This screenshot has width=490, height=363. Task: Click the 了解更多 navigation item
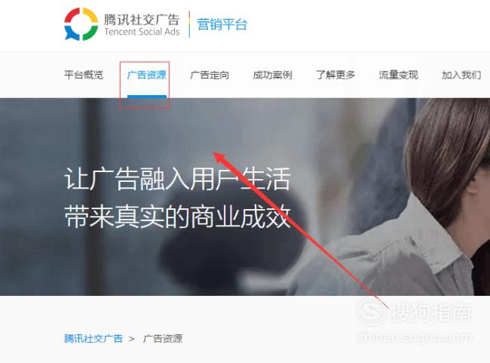pos(335,75)
